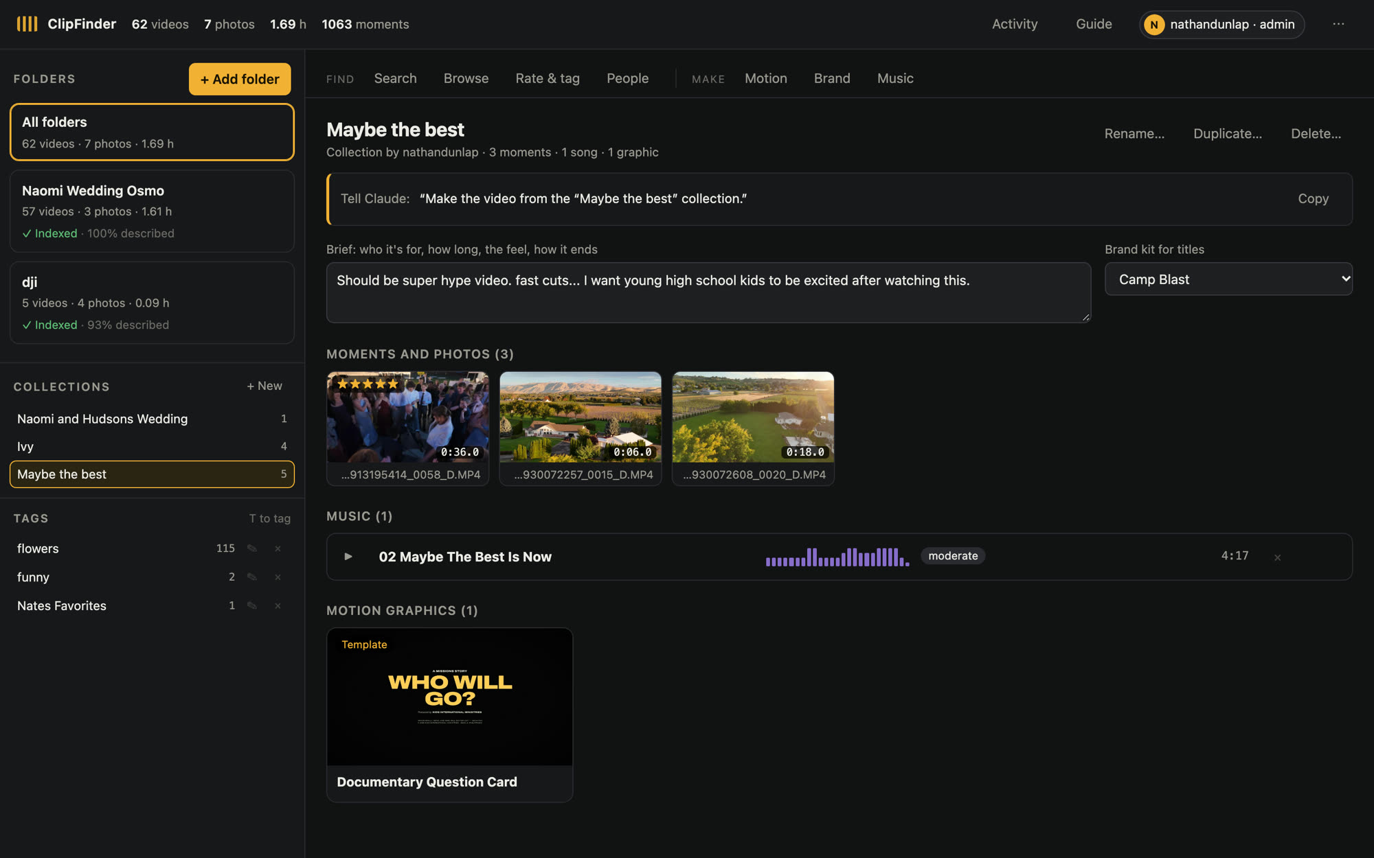1374x858 pixels.
Task: Click the moderate tempo badge
Action: tap(953, 556)
